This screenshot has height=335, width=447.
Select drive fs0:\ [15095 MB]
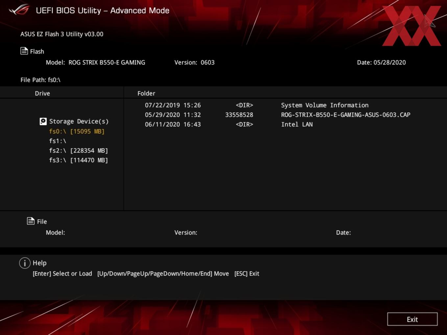[x=77, y=131]
